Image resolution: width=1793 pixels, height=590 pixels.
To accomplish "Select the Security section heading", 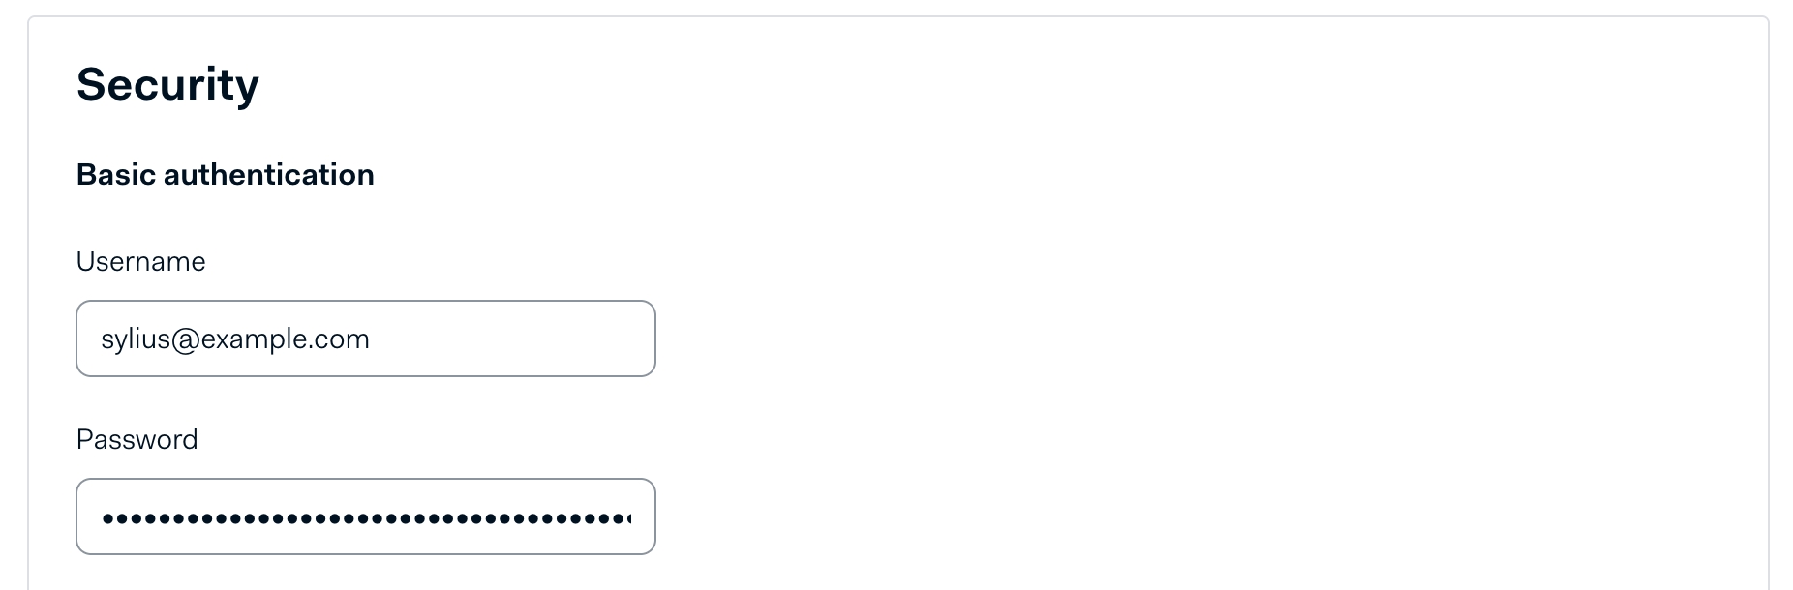I will (167, 84).
